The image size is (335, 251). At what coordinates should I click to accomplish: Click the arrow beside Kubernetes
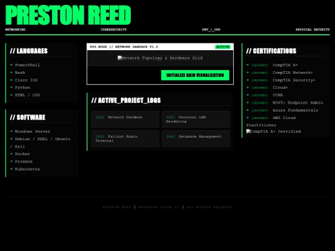(11, 169)
